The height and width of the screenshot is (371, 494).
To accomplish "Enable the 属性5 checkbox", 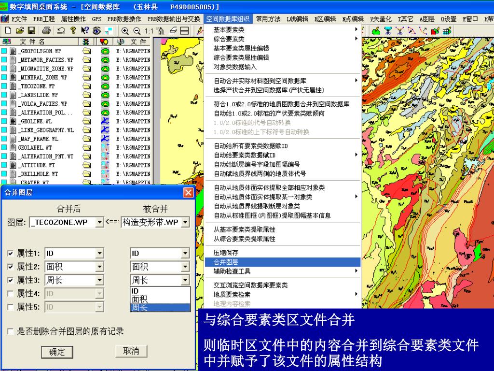I will tap(11, 307).
